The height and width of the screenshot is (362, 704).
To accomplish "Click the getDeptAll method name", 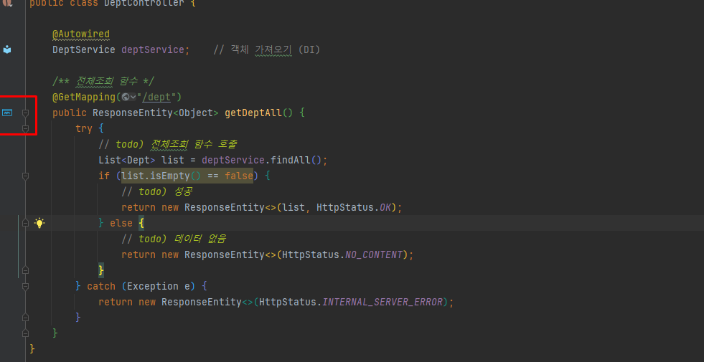I will pyautogui.click(x=253, y=113).
